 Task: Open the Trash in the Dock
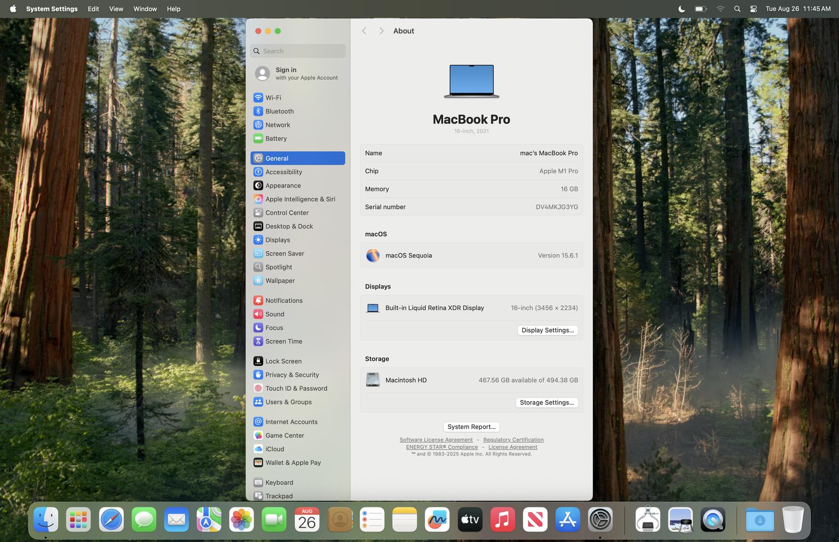tap(793, 519)
